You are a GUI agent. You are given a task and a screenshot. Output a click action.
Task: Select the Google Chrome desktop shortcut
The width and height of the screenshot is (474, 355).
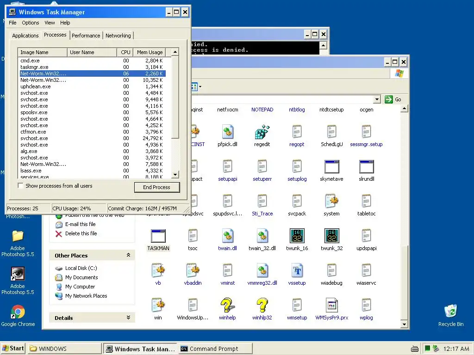(x=18, y=312)
